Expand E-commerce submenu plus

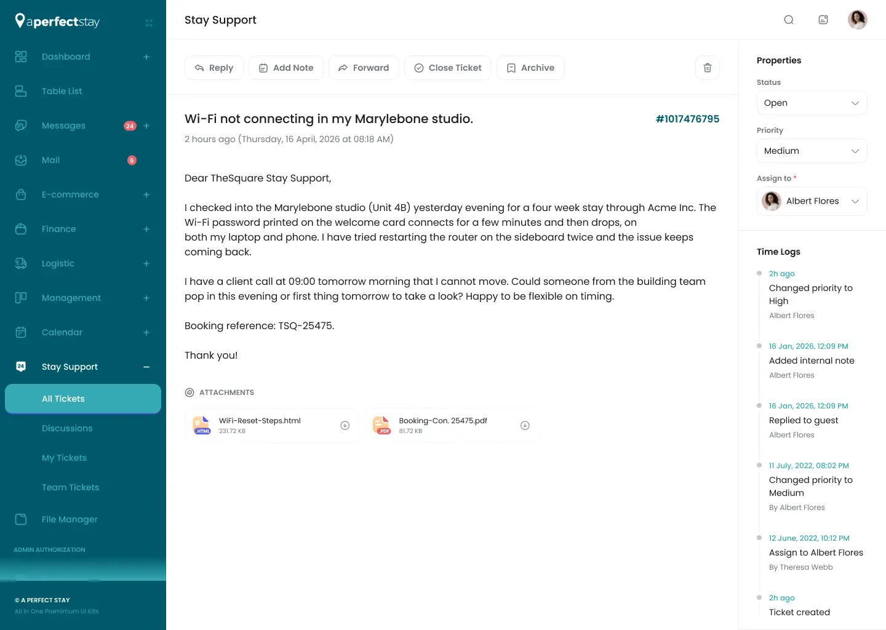tap(146, 194)
